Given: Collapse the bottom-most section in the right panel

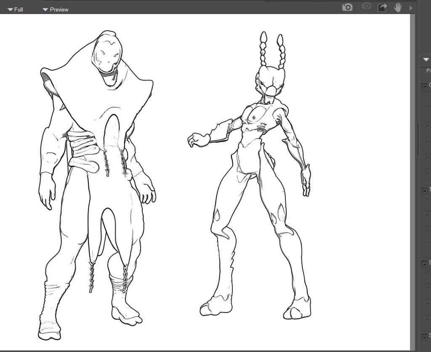Looking at the screenshot, I should pos(424,336).
